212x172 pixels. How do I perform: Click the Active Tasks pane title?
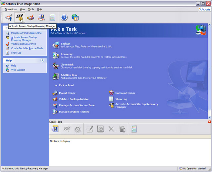56,122
